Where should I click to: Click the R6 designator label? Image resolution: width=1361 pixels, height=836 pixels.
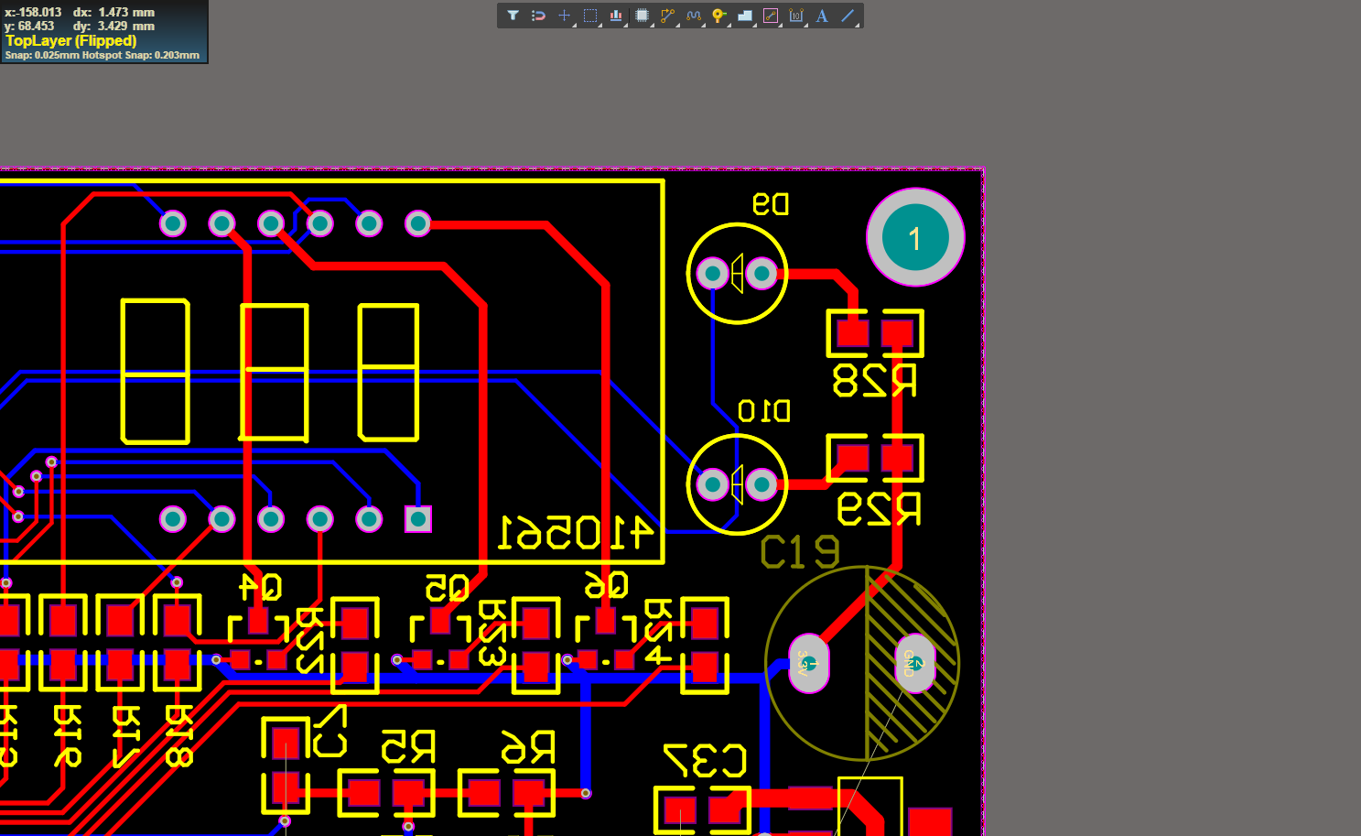point(528,747)
